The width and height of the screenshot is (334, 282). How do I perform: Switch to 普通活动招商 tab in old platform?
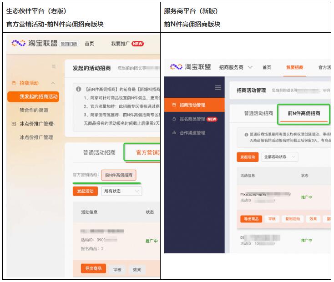coord(99,152)
